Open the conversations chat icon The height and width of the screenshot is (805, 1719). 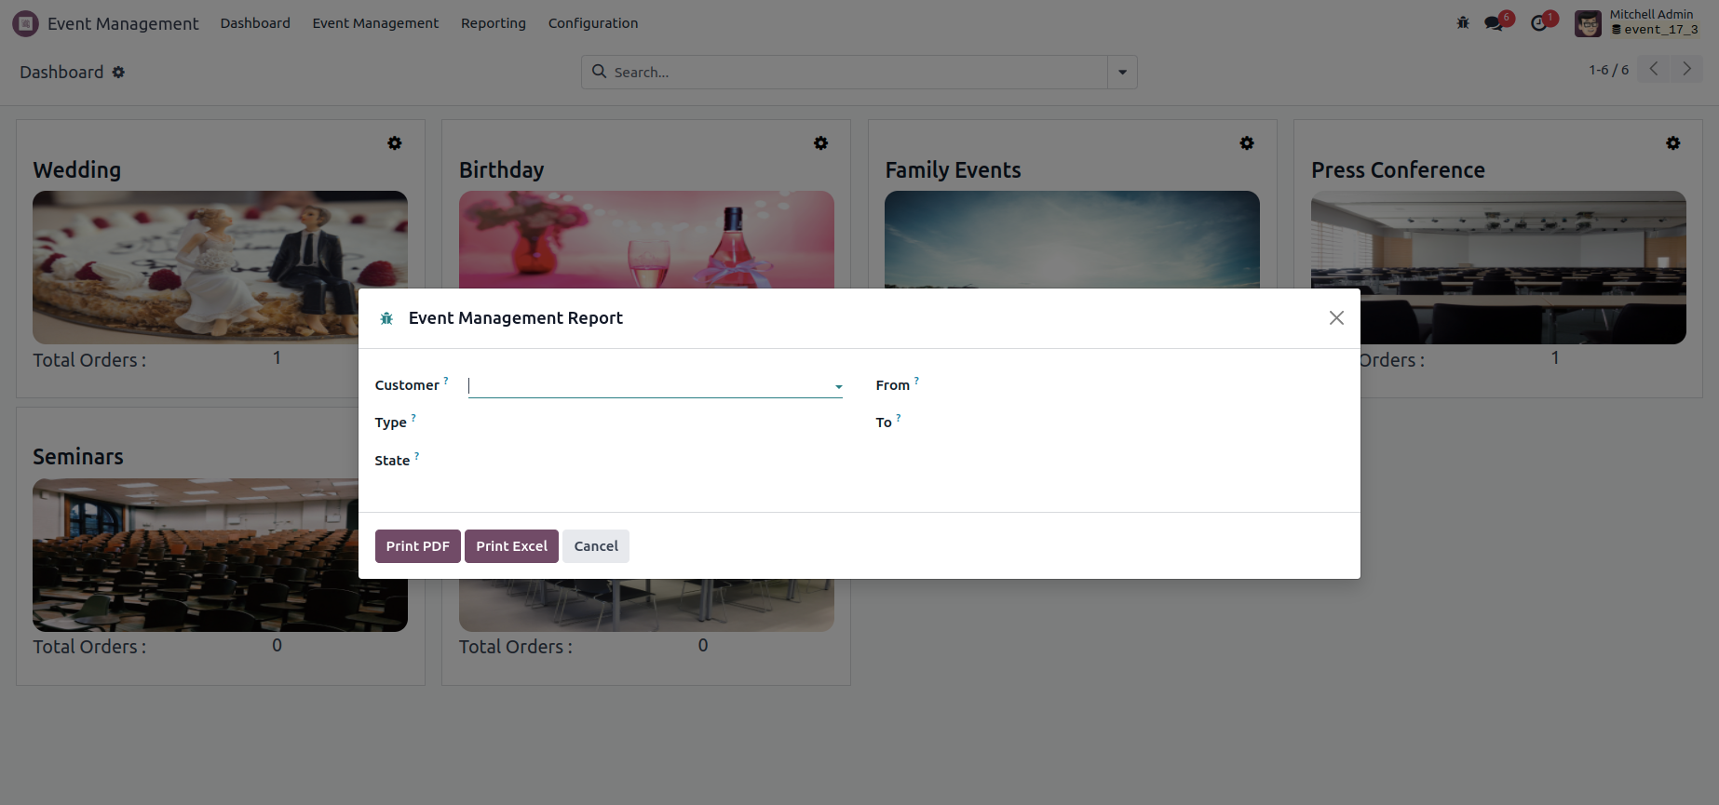tap(1496, 23)
